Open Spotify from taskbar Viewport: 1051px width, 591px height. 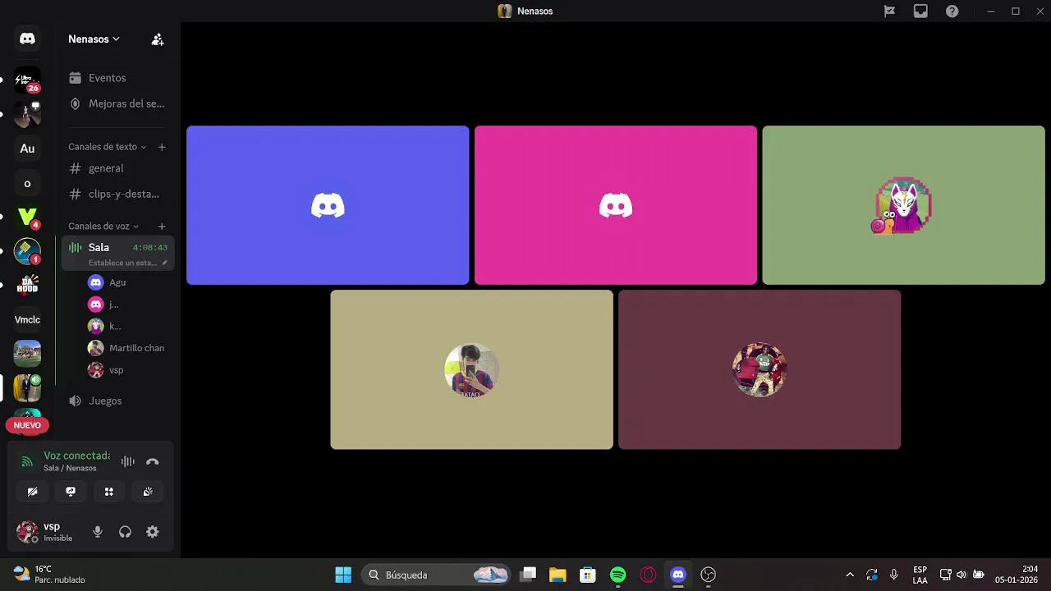(618, 575)
